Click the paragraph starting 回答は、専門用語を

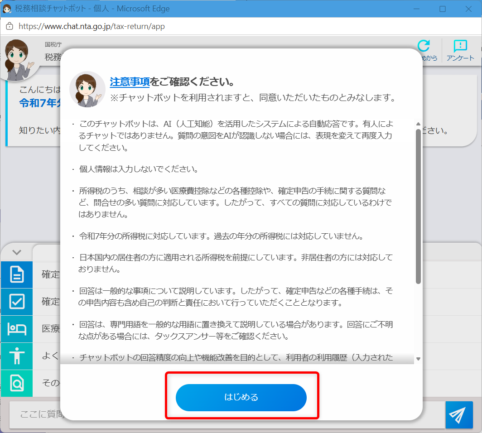(236, 330)
